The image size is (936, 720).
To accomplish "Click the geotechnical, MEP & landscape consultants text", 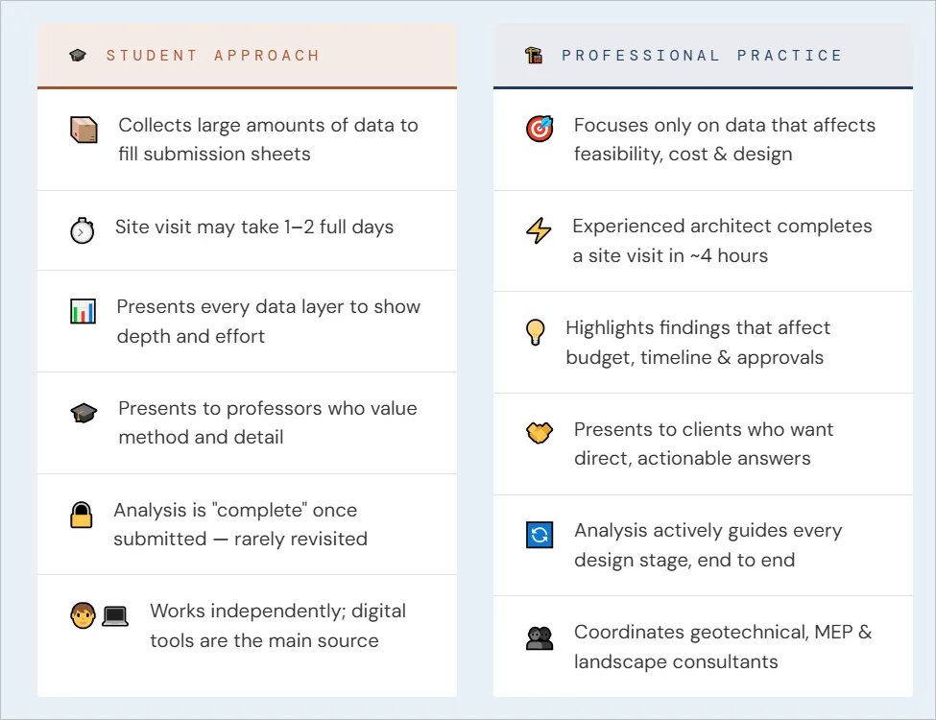I will [723, 647].
